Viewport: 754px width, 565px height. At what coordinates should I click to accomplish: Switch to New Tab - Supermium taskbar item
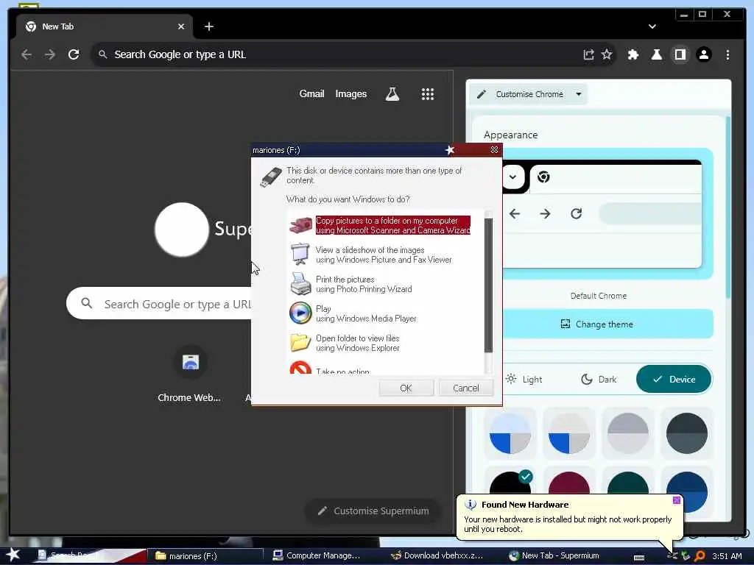point(555,556)
